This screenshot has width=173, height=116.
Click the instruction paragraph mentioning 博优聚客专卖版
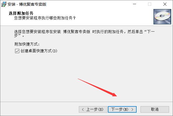(84, 33)
